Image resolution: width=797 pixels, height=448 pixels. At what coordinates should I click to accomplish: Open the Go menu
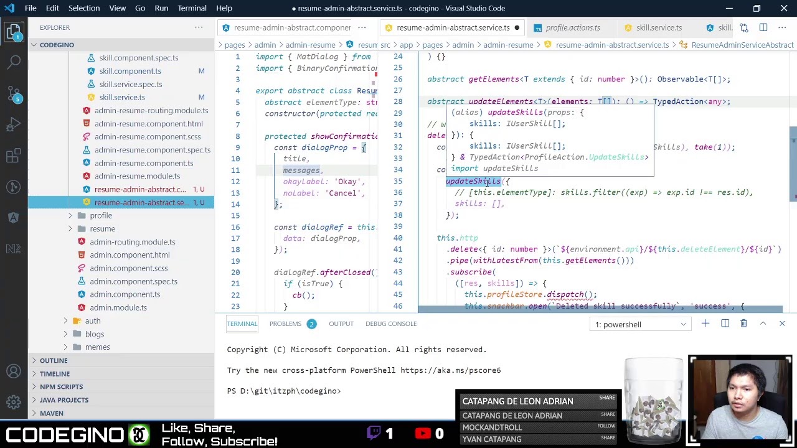click(140, 8)
